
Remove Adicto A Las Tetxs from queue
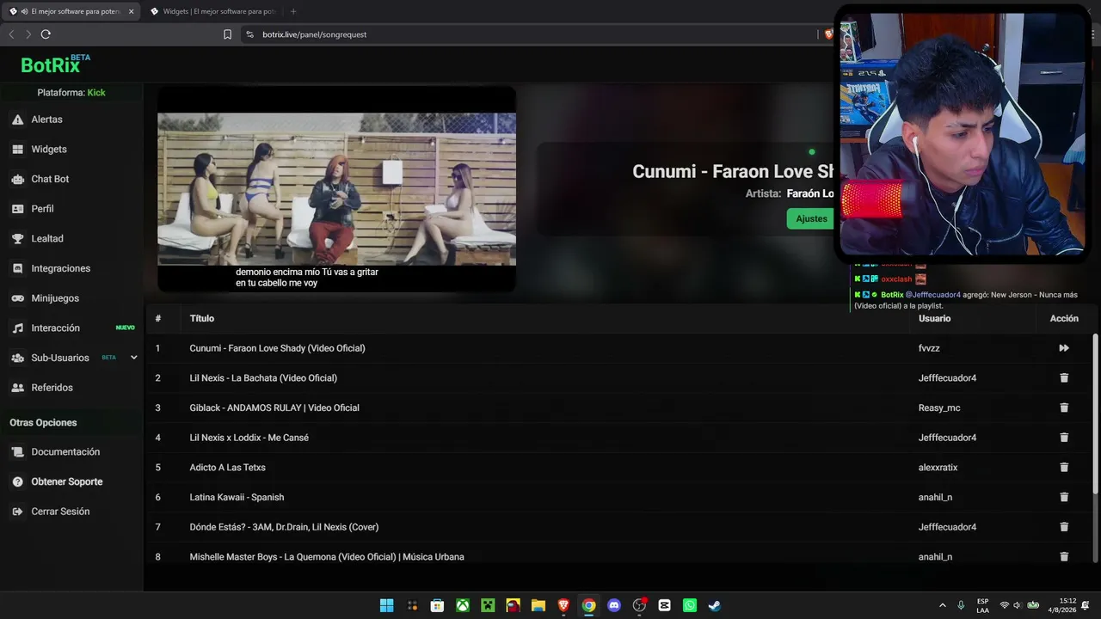point(1064,468)
